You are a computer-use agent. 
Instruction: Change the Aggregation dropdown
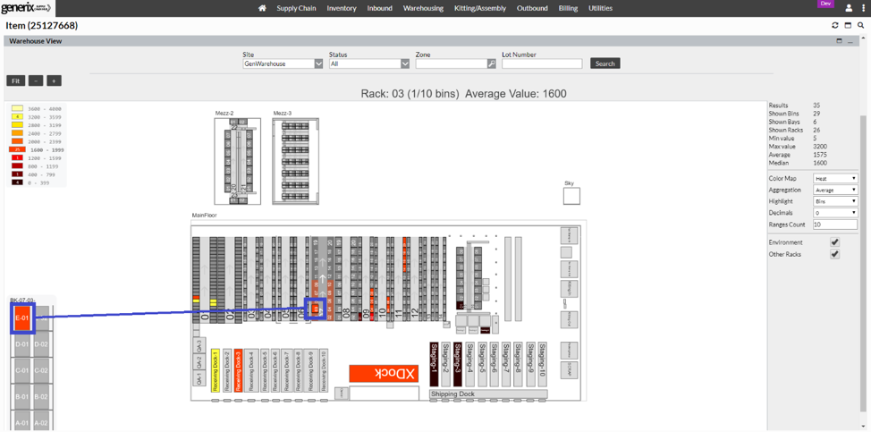coord(834,191)
